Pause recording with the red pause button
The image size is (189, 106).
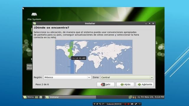[125, 104]
